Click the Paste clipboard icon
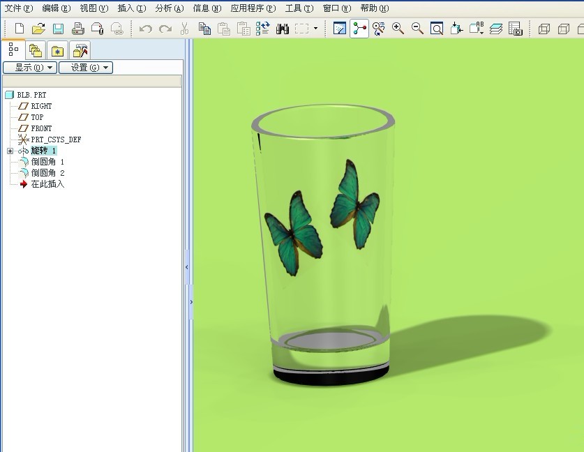Image resolution: width=584 pixels, height=452 pixels. coord(224,29)
